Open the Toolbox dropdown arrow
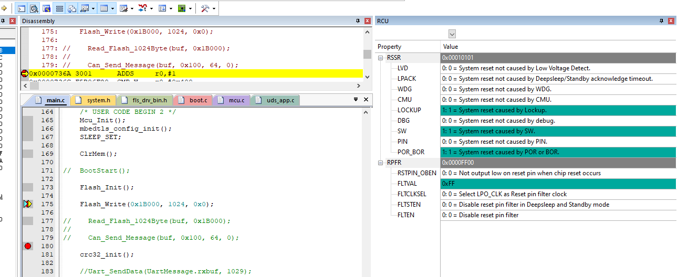This screenshot has width=678, height=277. click(214, 8)
